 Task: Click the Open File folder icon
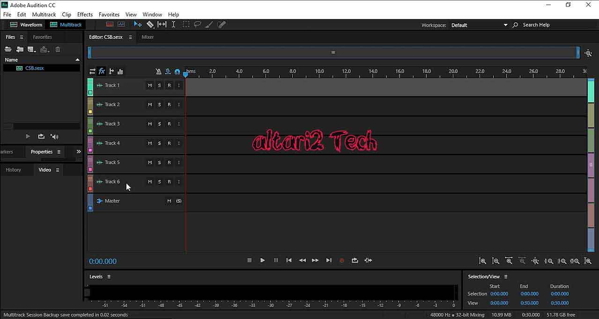[8, 49]
